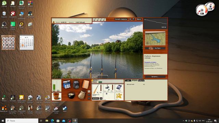The image size is (219, 123).
Task: Open the AC Origins desktop shortcut
Action: tap(13, 98)
